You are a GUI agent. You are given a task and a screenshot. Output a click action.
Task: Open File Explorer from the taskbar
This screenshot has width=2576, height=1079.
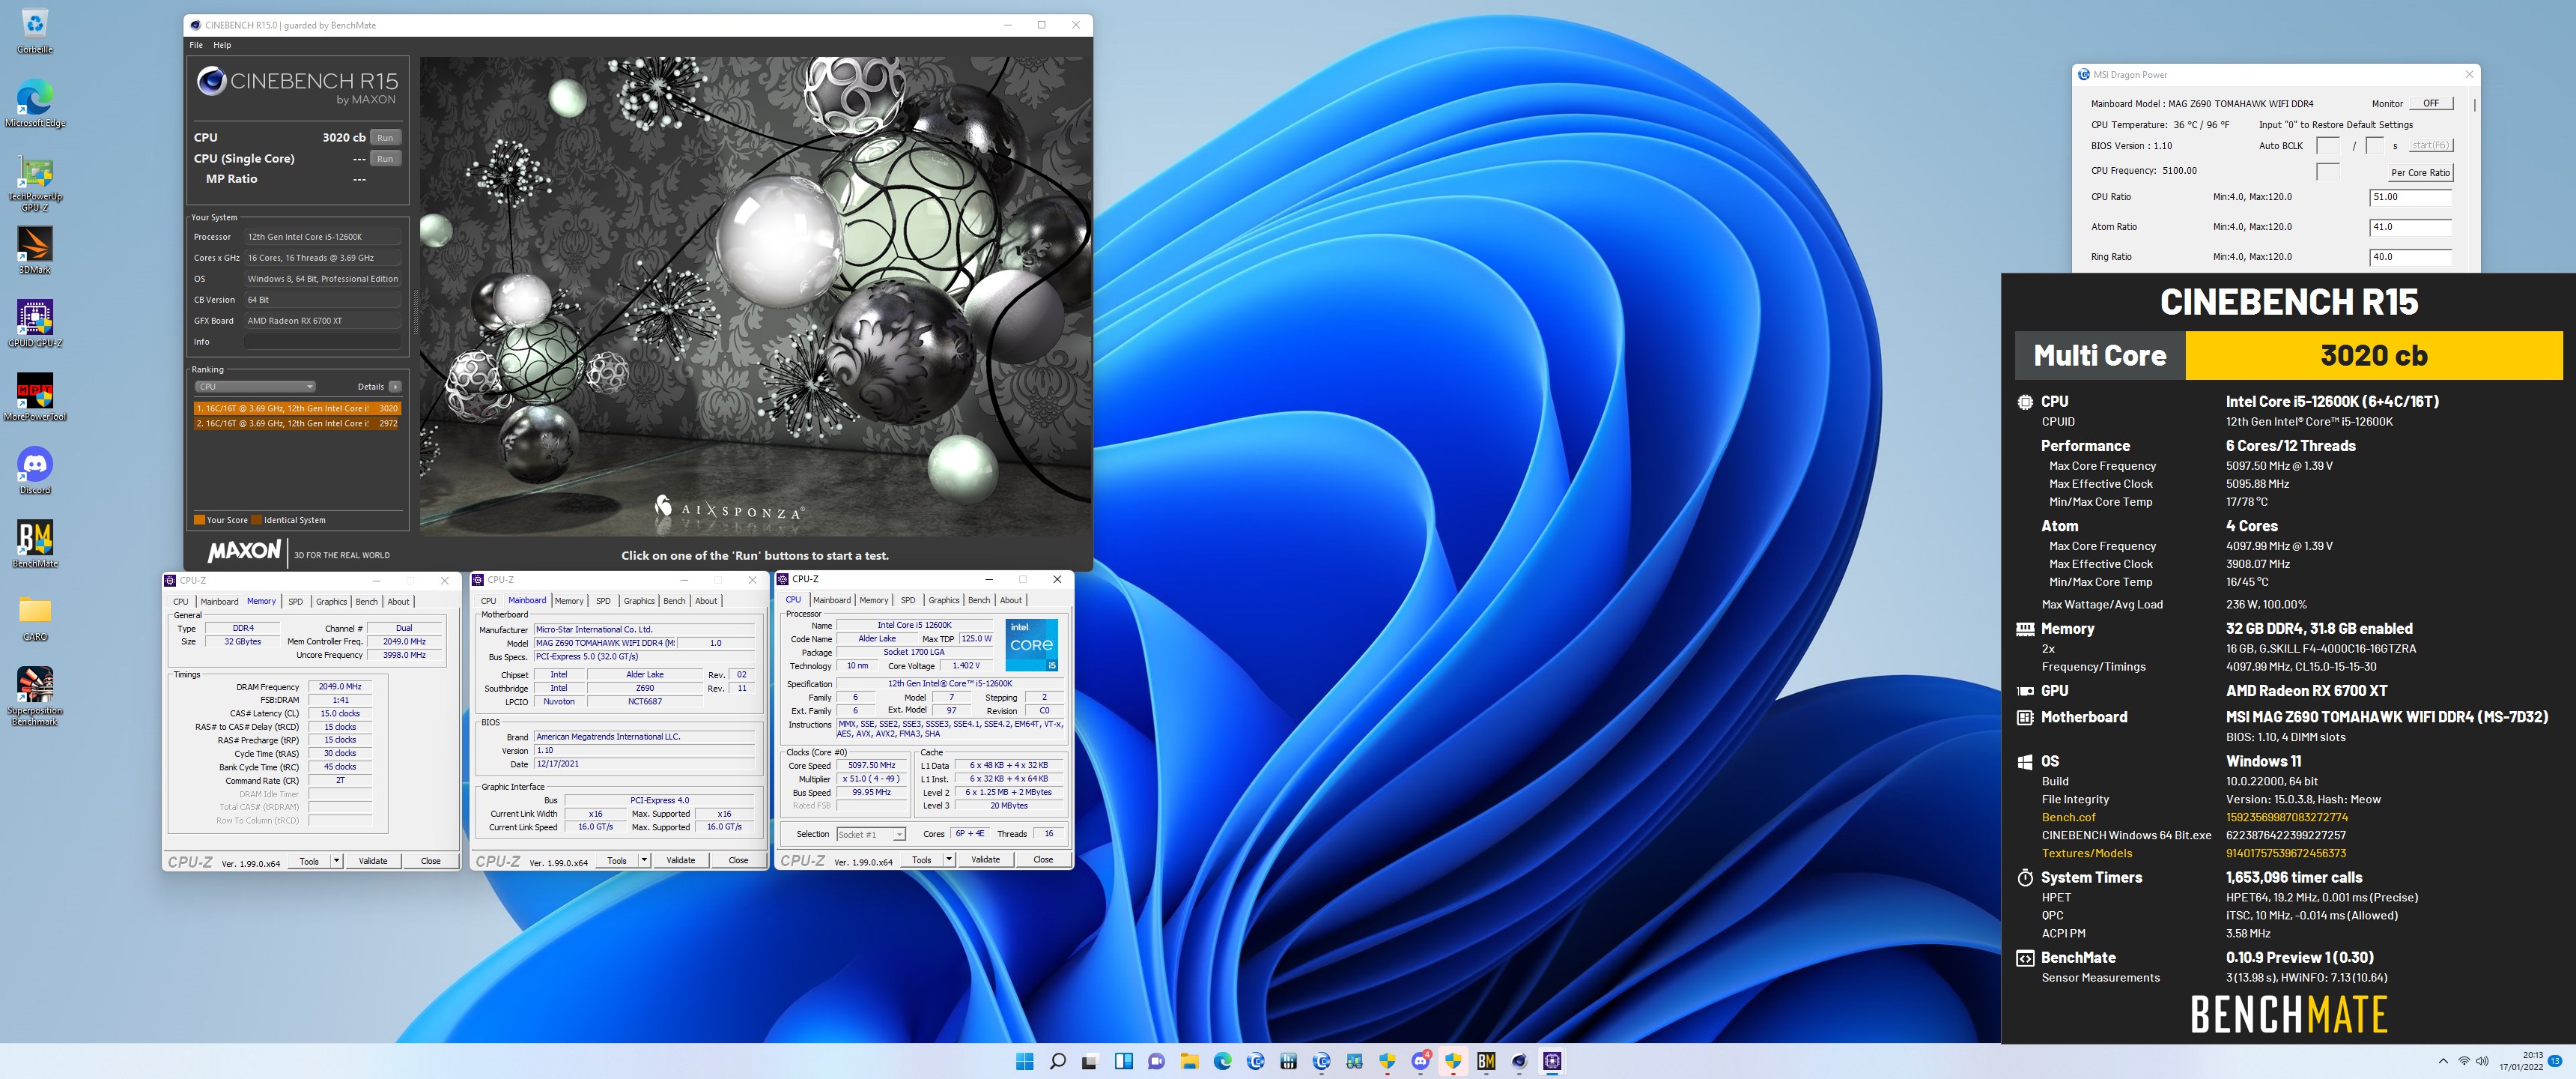(1189, 1061)
